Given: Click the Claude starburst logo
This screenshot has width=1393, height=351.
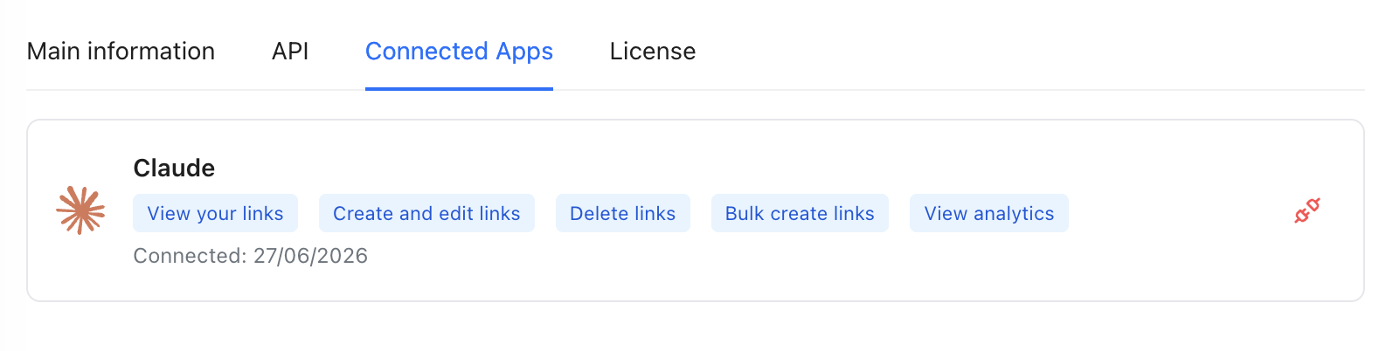Looking at the screenshot, I should (80, 210).
